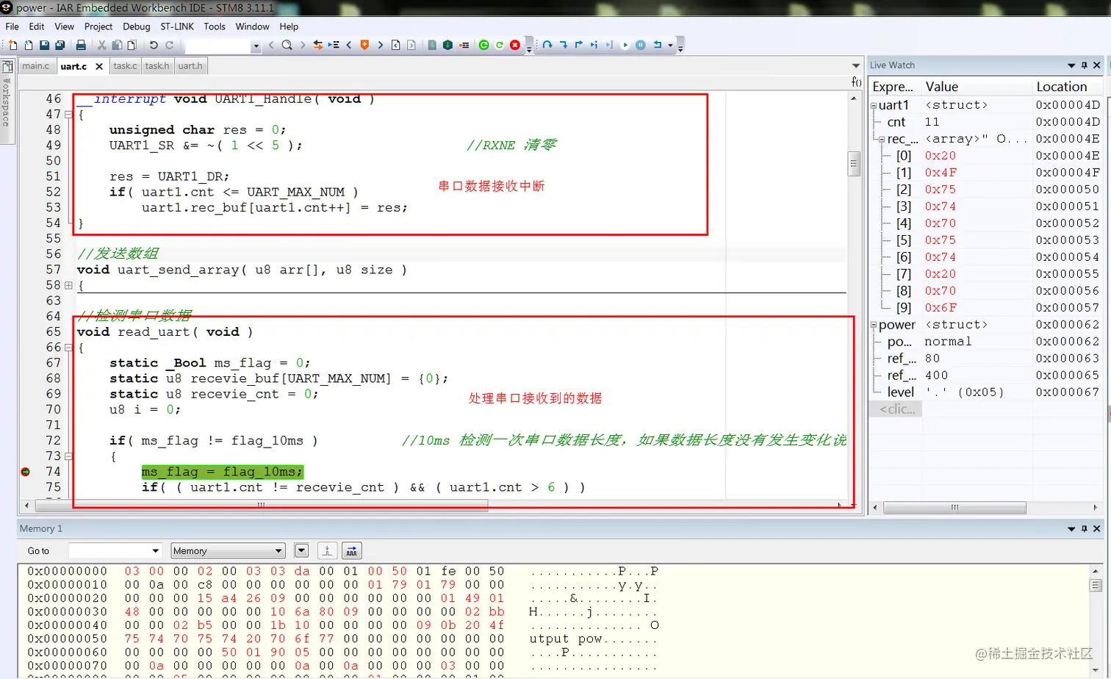Open the Go to address dropdown
This screenshot has height=679, width=1111.
[155, 551]
